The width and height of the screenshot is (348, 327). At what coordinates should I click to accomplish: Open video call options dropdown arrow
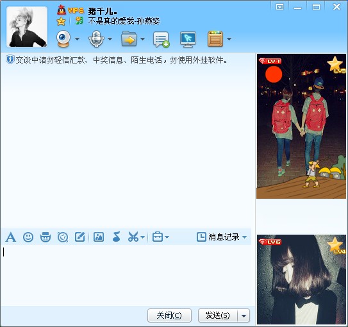[x=77, y=39]
